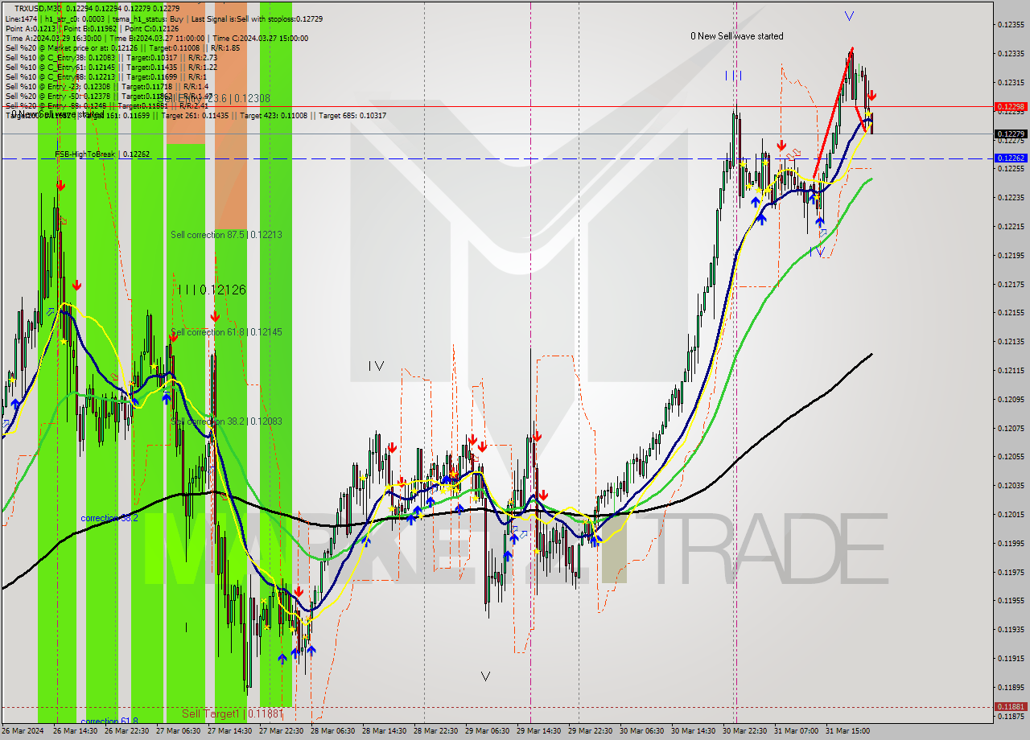Click the 'TRXUSD.M30' symbol title
Image resolution: width=1030 pixels, height=740 pixels.
pos(36,8)
